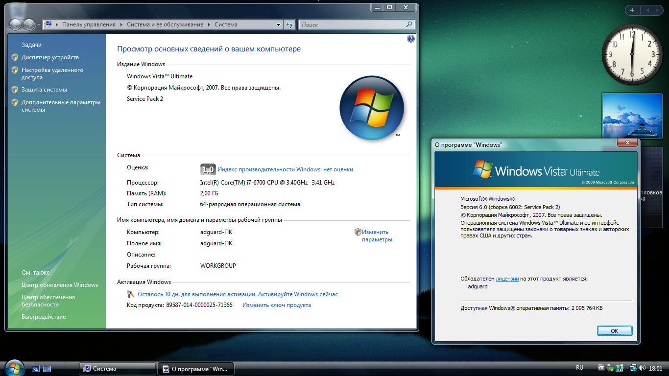Expand the leading breadcrumb root arrow

[x=56, y=24]
